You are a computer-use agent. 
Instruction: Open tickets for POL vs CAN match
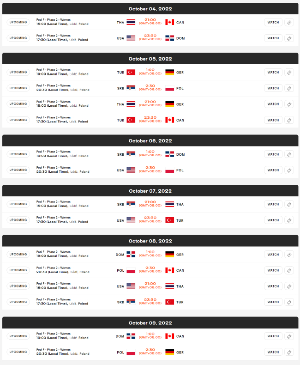[289, 270]
